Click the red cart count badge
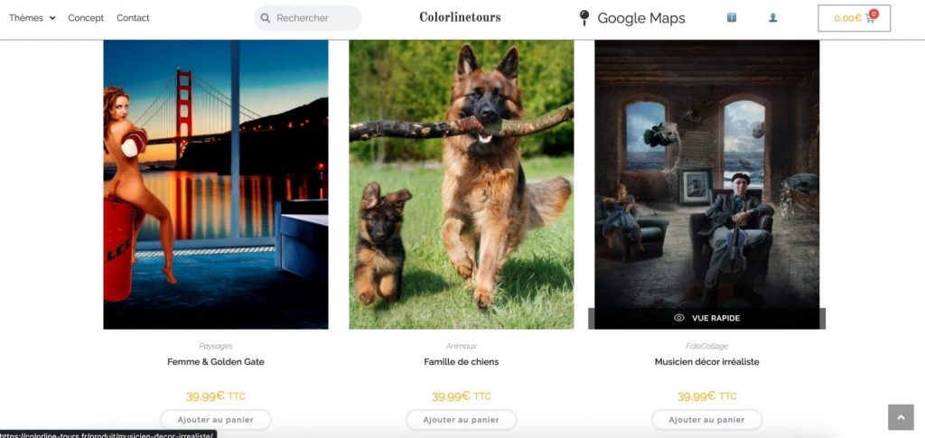Screen dimensions: 925x438 874,14
